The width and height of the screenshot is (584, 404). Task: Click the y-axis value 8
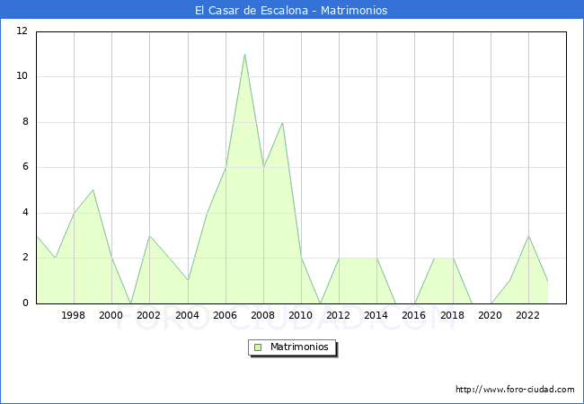[25, 121]
